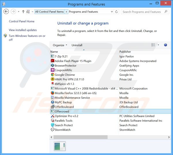The image size is (173, 155).
Task: Click the Control Panel icon in address bar
Action: [x=28, y=12]
